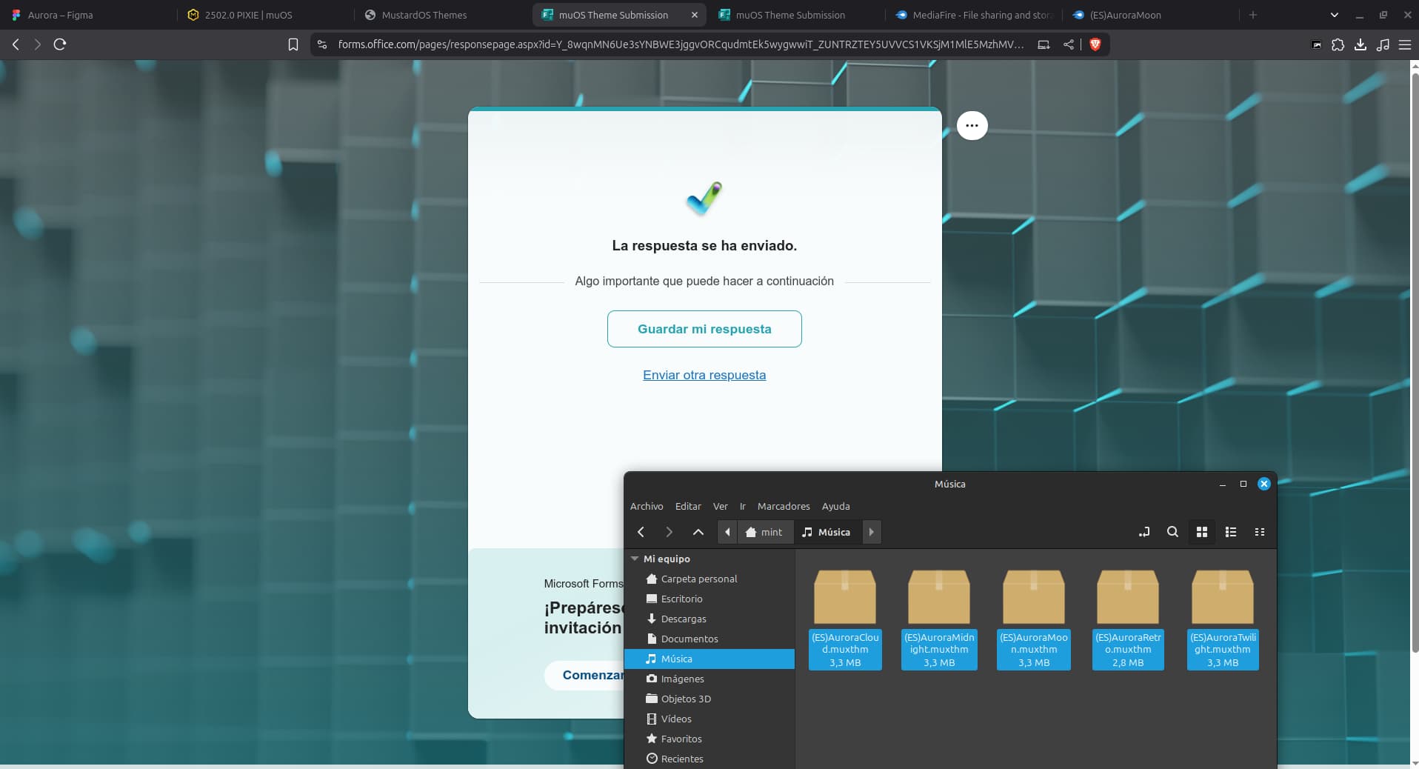Open the Marcadores menu
This screenshot has width=1419, height=769.
click(x=784, y=506)
